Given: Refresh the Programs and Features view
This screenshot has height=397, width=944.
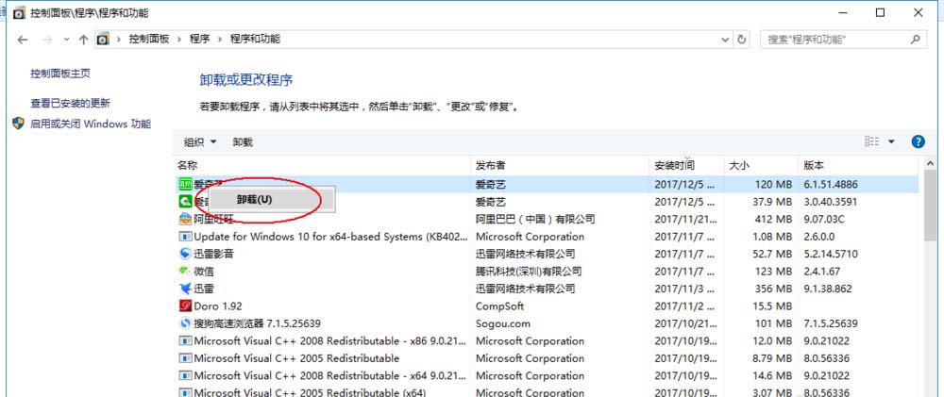Looking at the screenshot, I should pyautogui.click(x=742, y=40).
